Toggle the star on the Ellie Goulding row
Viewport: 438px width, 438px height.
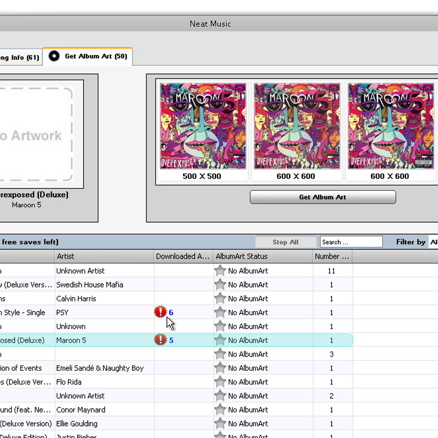point(220,423)
